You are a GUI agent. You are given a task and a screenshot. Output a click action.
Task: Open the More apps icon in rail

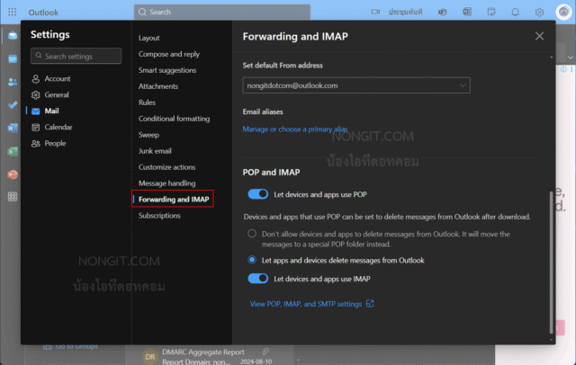pos(13,197)
